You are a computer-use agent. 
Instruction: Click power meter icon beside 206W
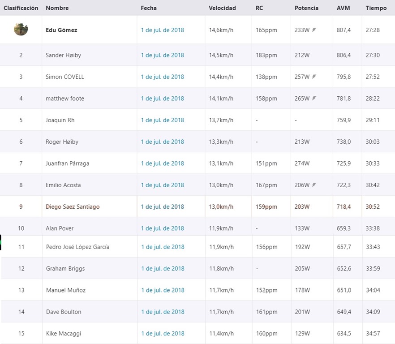[314, 185]
